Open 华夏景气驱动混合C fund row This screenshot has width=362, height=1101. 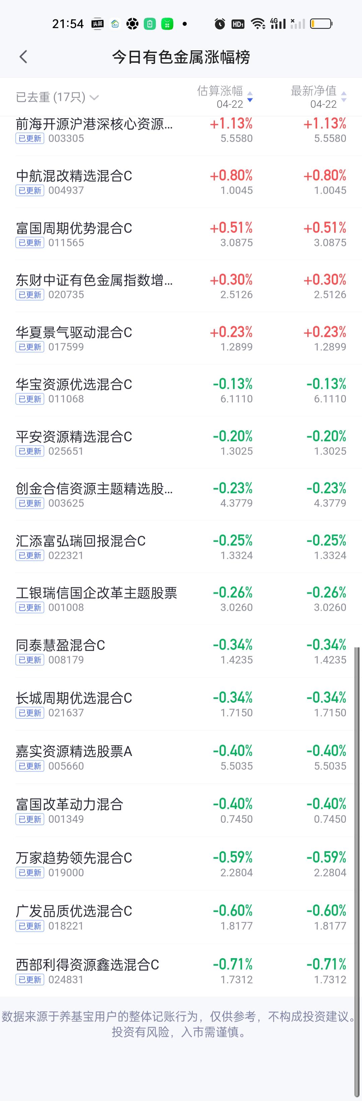pos(181,339)
